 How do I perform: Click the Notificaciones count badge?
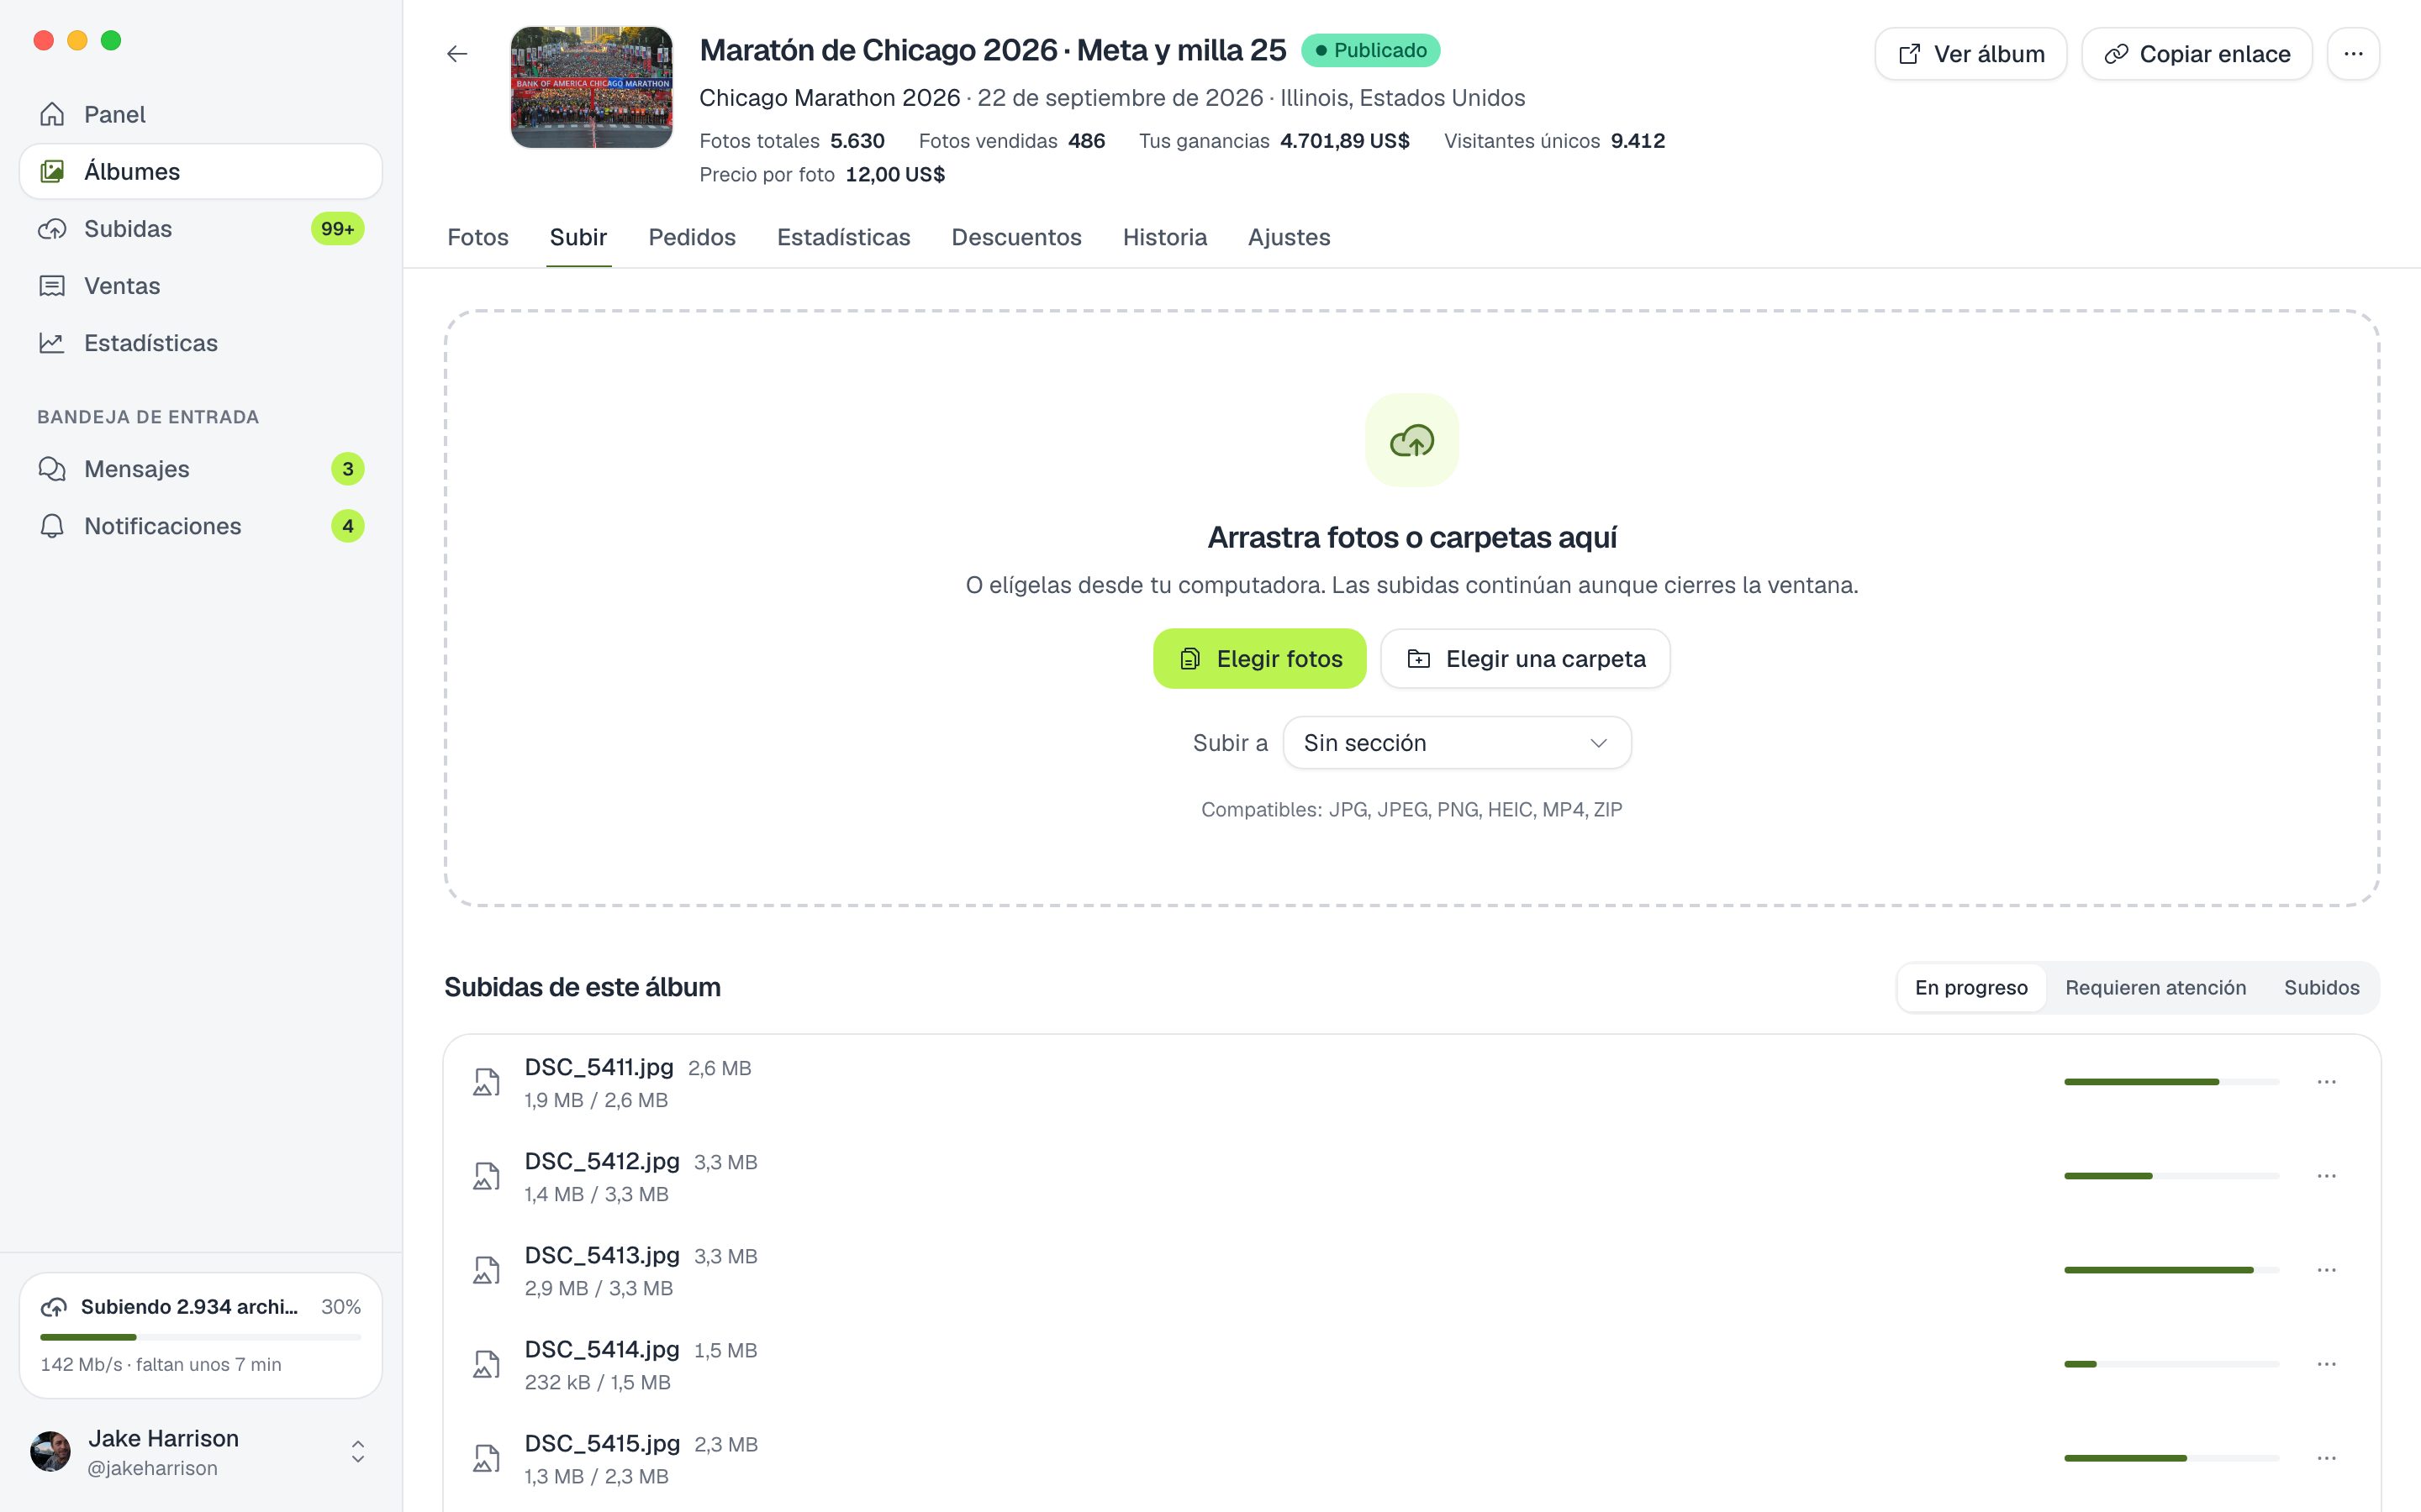click(x=347, y=526)
